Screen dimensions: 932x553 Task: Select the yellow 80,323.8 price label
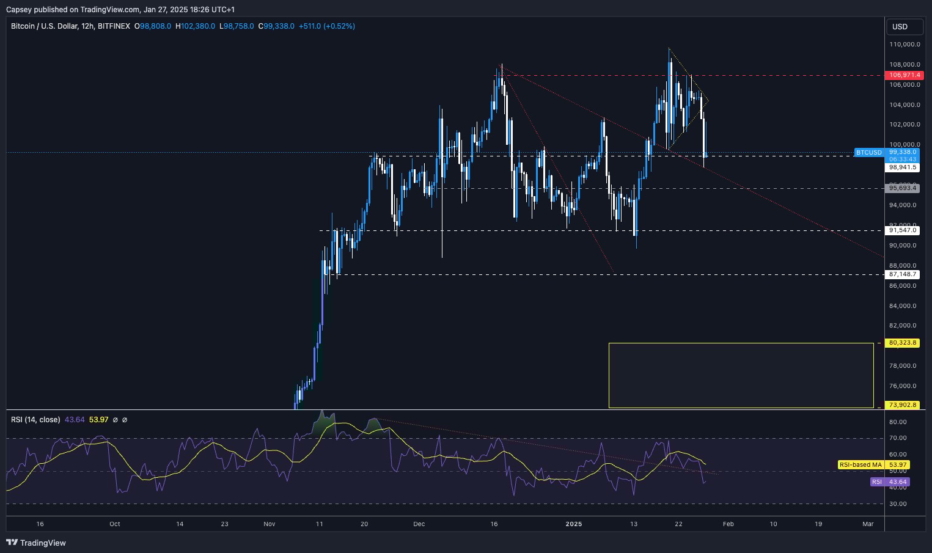coord(903,343)
